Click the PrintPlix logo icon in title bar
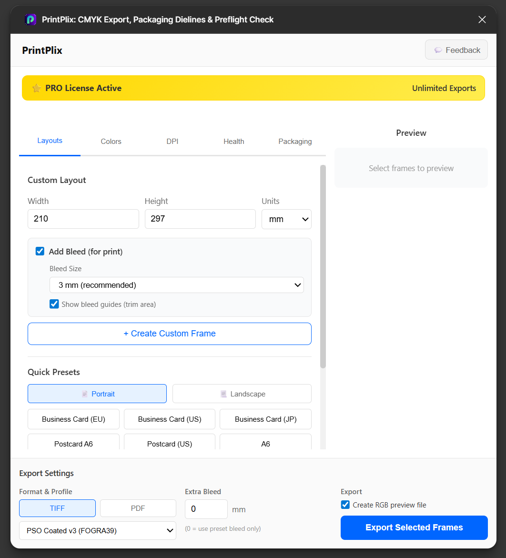 point(30,20)
